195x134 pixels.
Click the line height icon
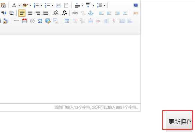pos(100,5)
